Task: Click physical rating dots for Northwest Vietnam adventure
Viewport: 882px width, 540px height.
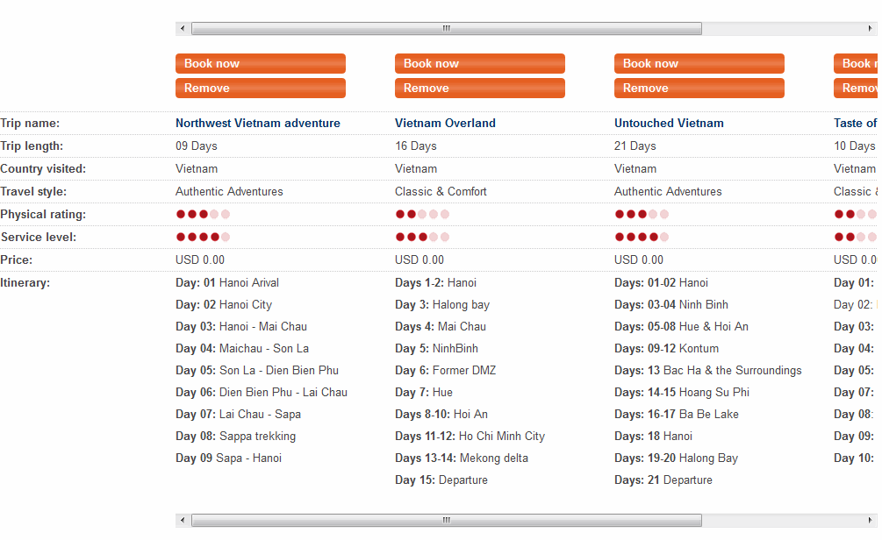Action: click(203, 214)
